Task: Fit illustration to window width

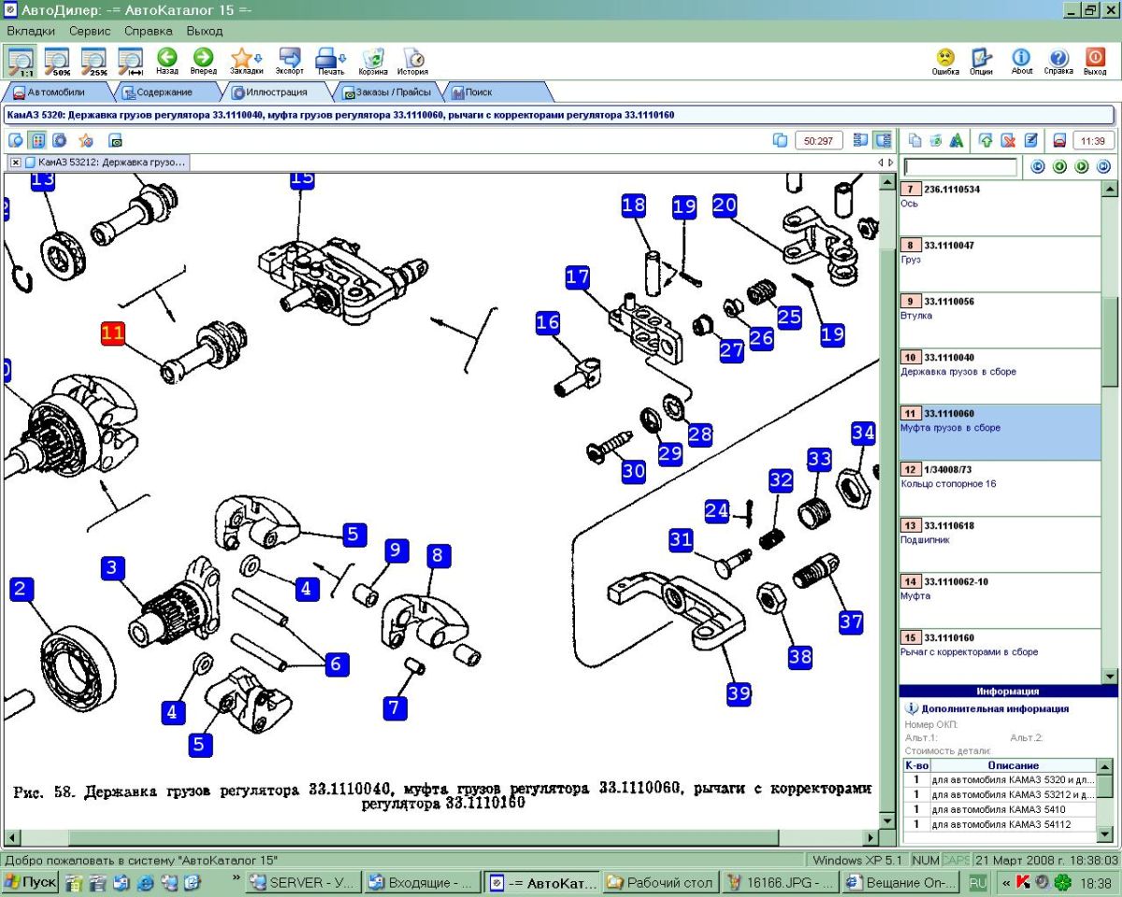Action: [130, 61]
